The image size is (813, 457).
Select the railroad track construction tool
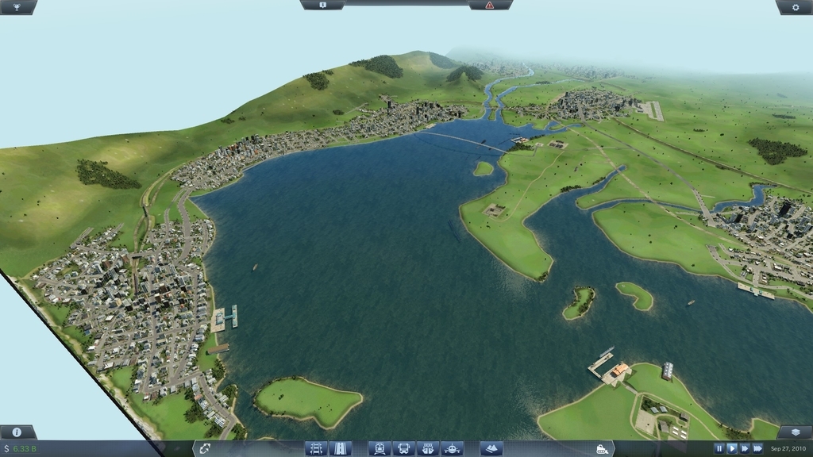click(x=316, y=449)
